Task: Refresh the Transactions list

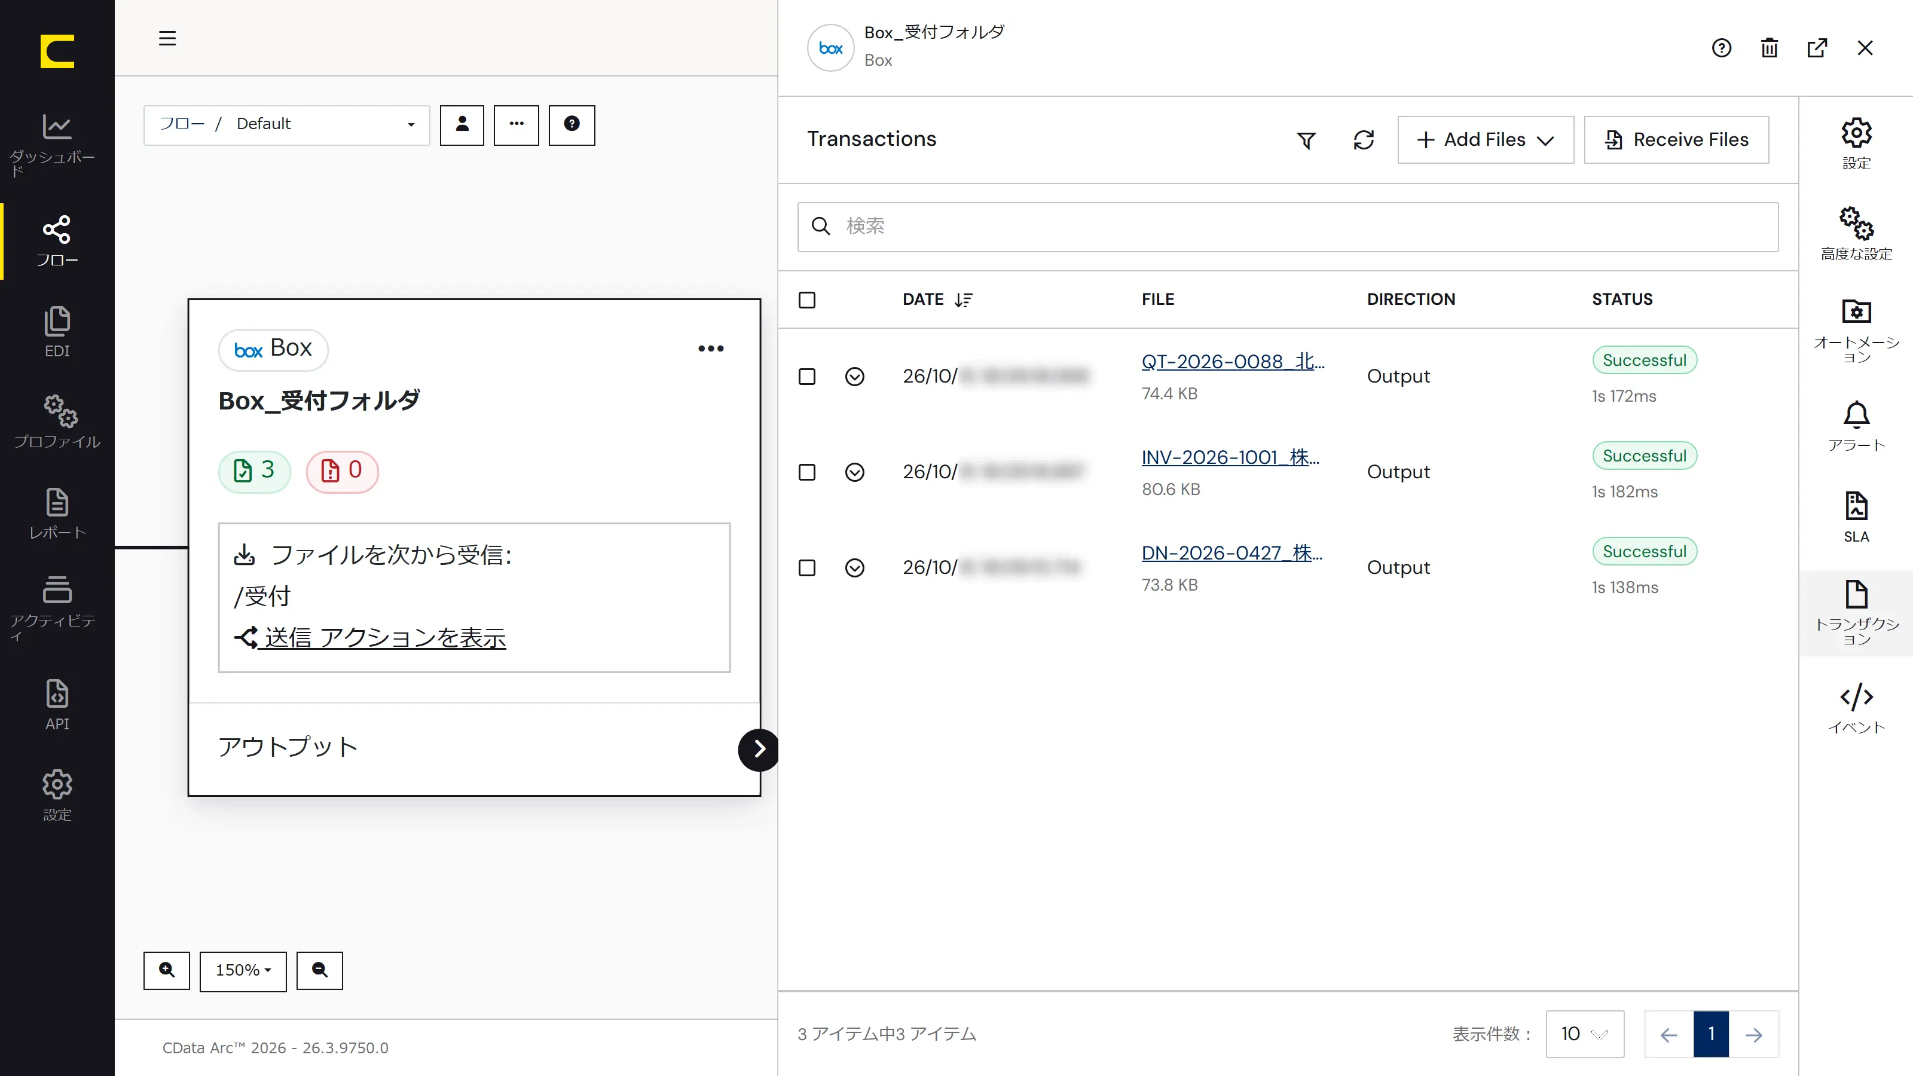Action: [1364, 140]
